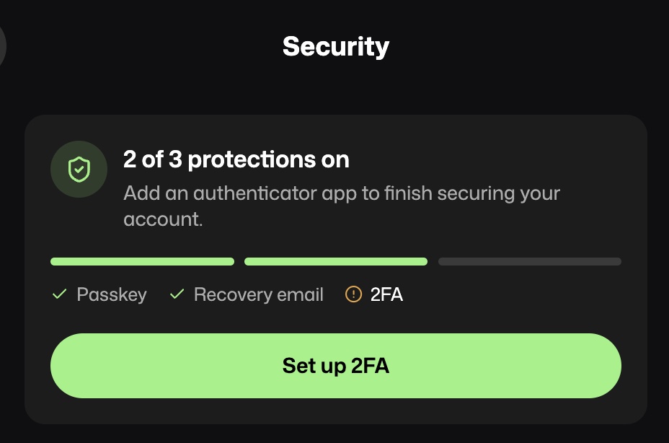Image resolution: width=669 pixels, height=443 pixels.
Task: Click the phrase "finish securing your" in description
Action: point(472,194)
